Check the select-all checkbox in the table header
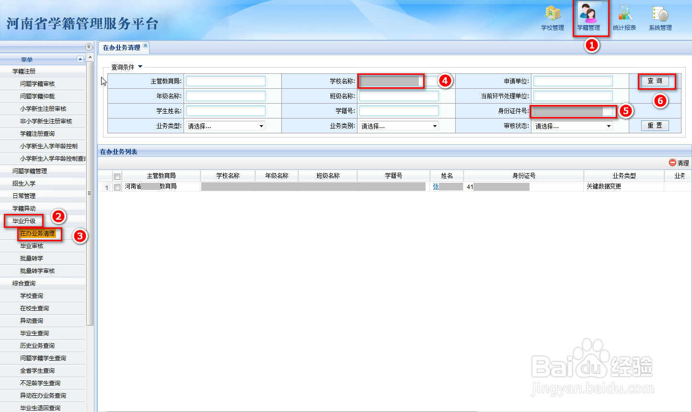The width and height of the screenshot is (692, 412). point(117,176)
